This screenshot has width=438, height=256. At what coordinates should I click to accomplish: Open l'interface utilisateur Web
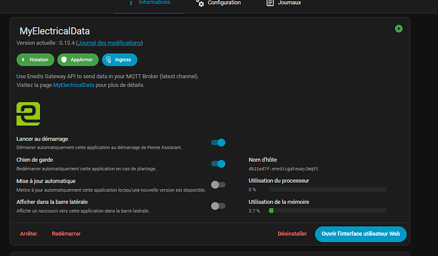[x=360, y=234]
